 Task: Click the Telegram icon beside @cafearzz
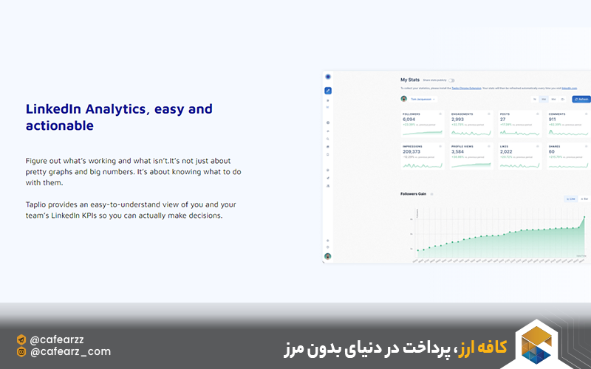(x=21, y=339)
